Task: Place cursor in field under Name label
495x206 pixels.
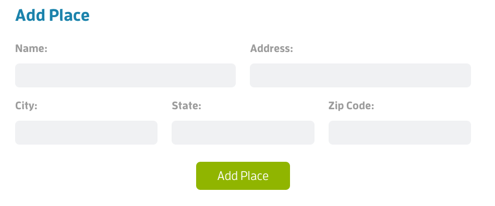Action: tap(125, 75)
